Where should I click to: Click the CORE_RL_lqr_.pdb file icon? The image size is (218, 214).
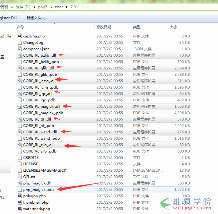point(20,100)
